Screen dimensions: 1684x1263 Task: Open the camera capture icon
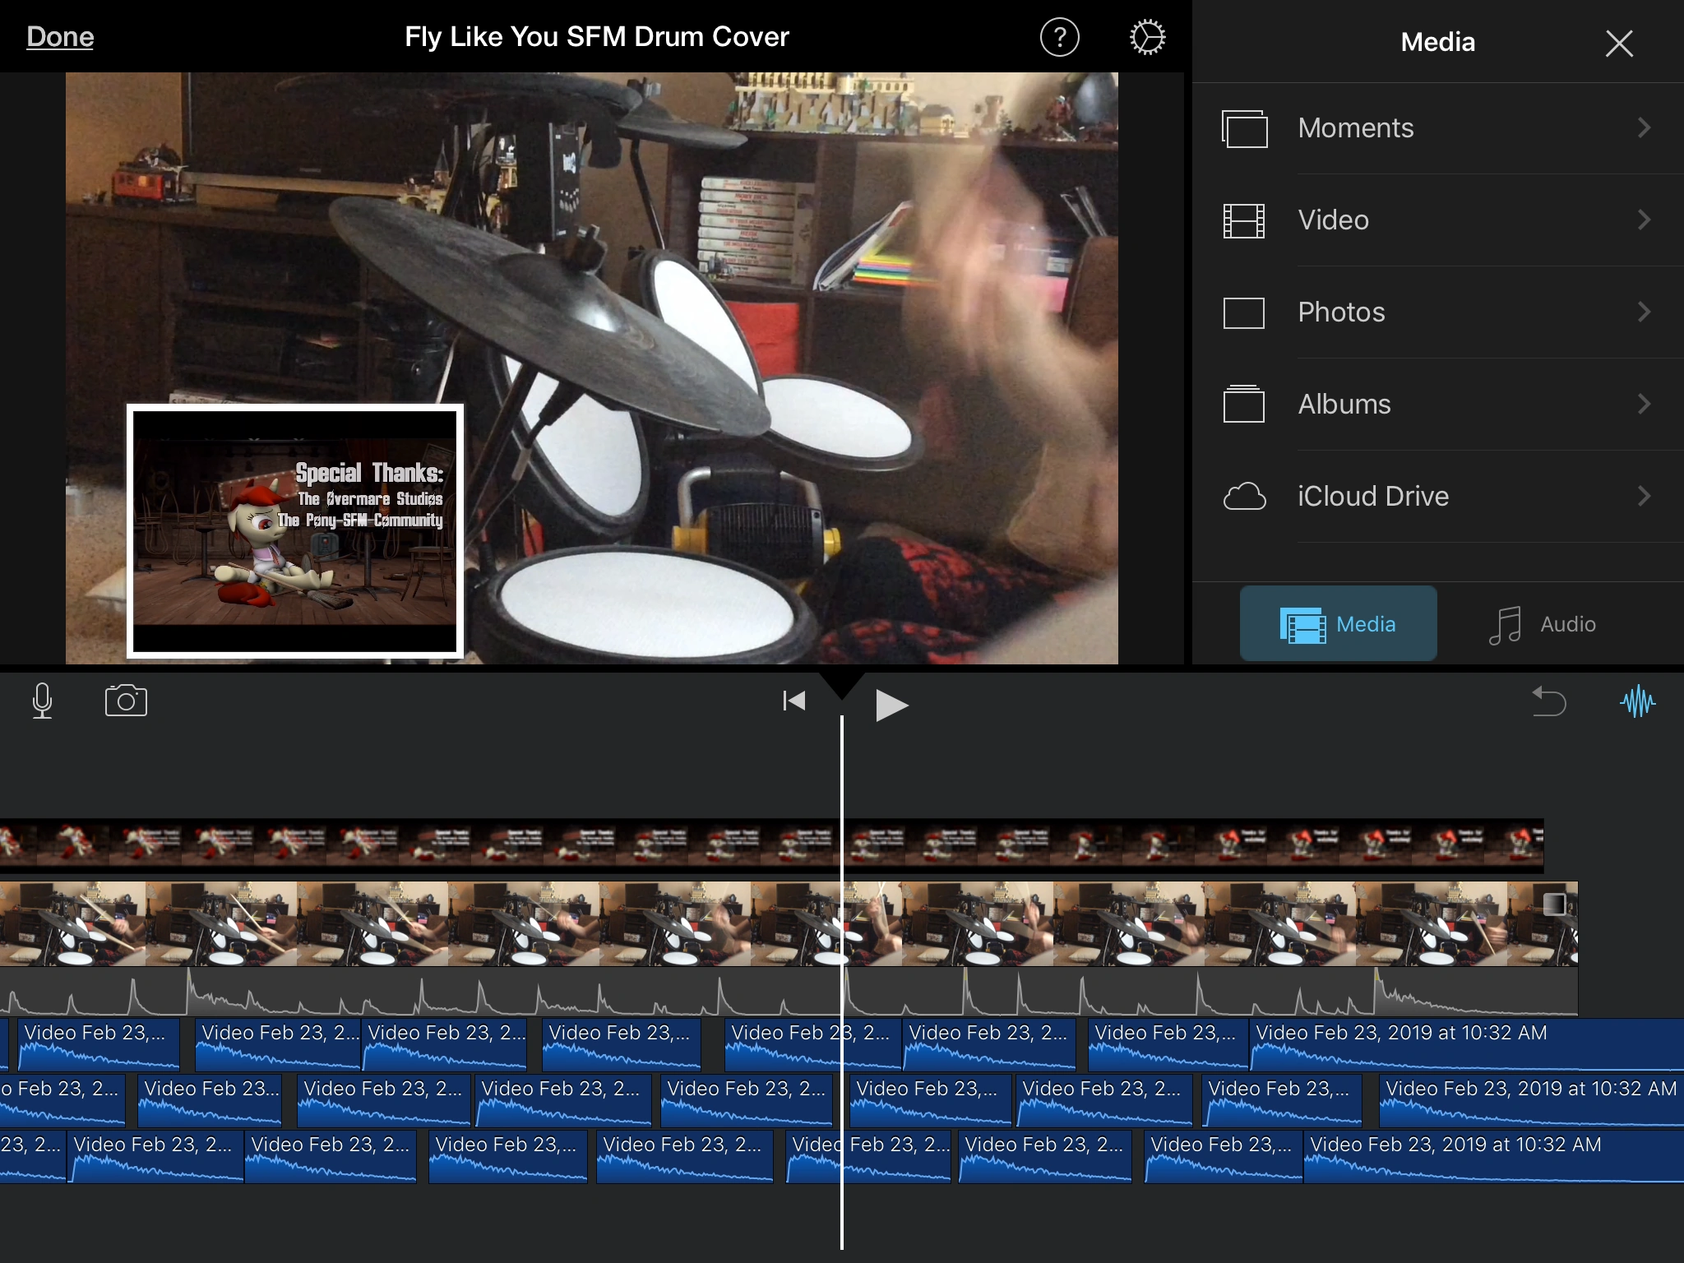point(126,701)
